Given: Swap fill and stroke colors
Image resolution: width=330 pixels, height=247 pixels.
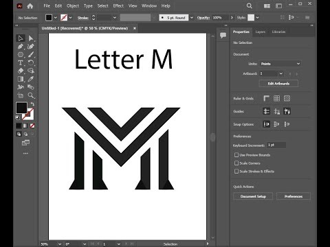Looking at the screenshot, I should pyautogui.click(x=32, y=104).
